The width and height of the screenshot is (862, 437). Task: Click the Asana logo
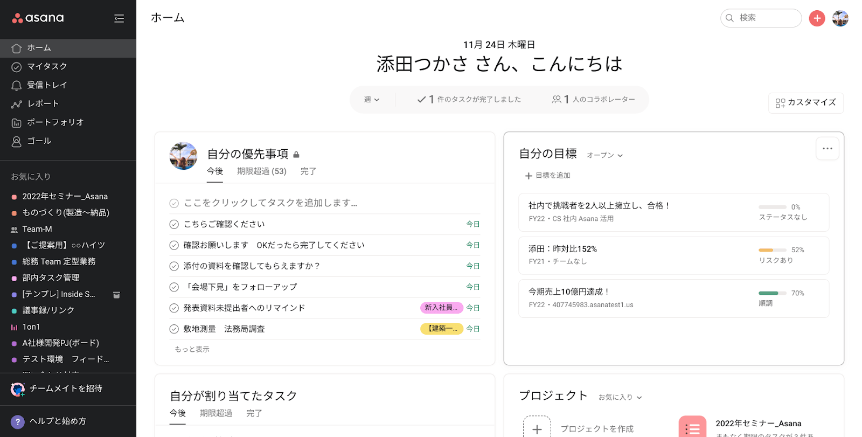coord(38,18)
